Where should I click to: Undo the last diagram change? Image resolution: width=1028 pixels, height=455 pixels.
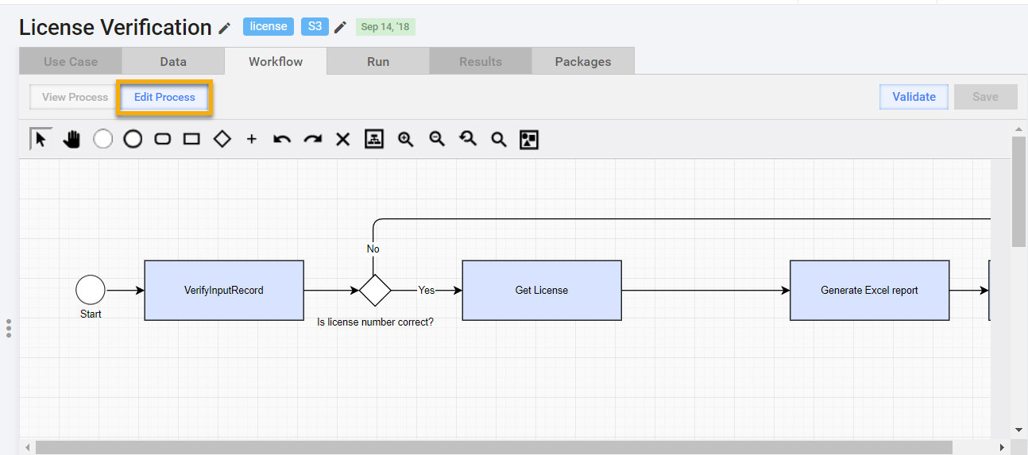pyautogui.click(x=282, y=139)
